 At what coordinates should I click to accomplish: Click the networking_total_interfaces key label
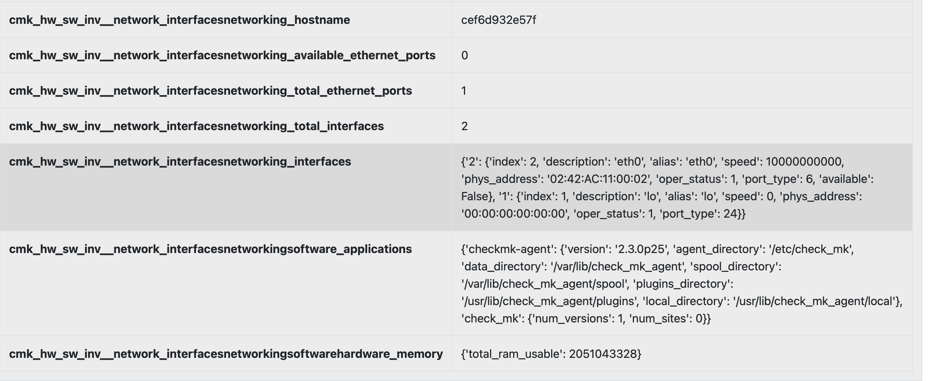coord(196,126)
